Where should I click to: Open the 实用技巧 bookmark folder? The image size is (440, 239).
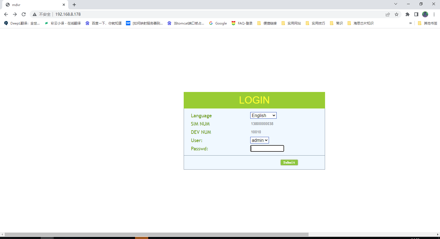click(315, 23)
